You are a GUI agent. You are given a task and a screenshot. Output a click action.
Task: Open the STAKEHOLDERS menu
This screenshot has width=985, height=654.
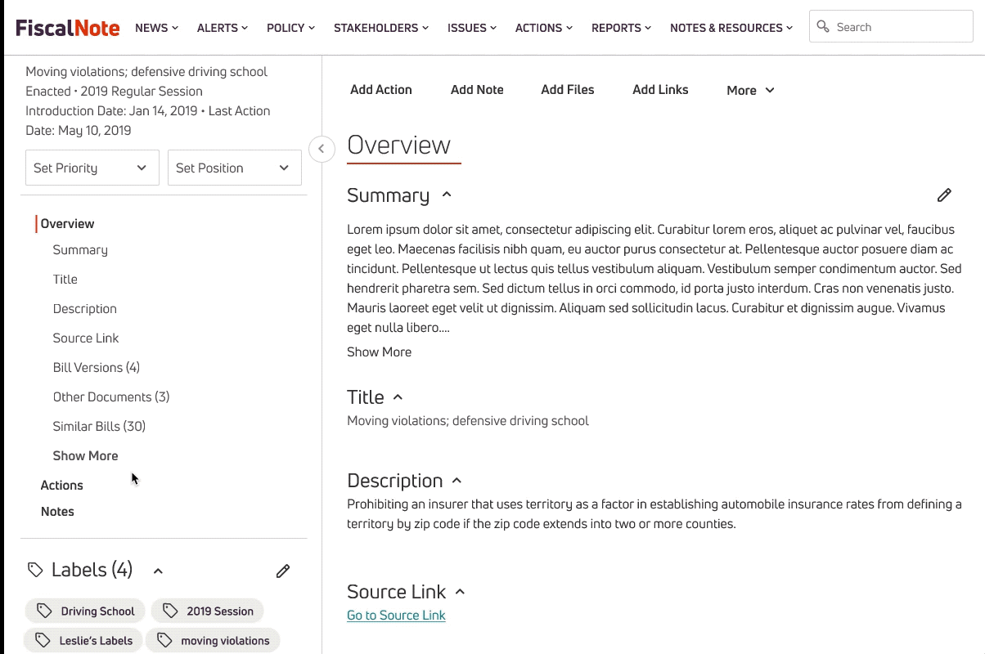point(381,28)
